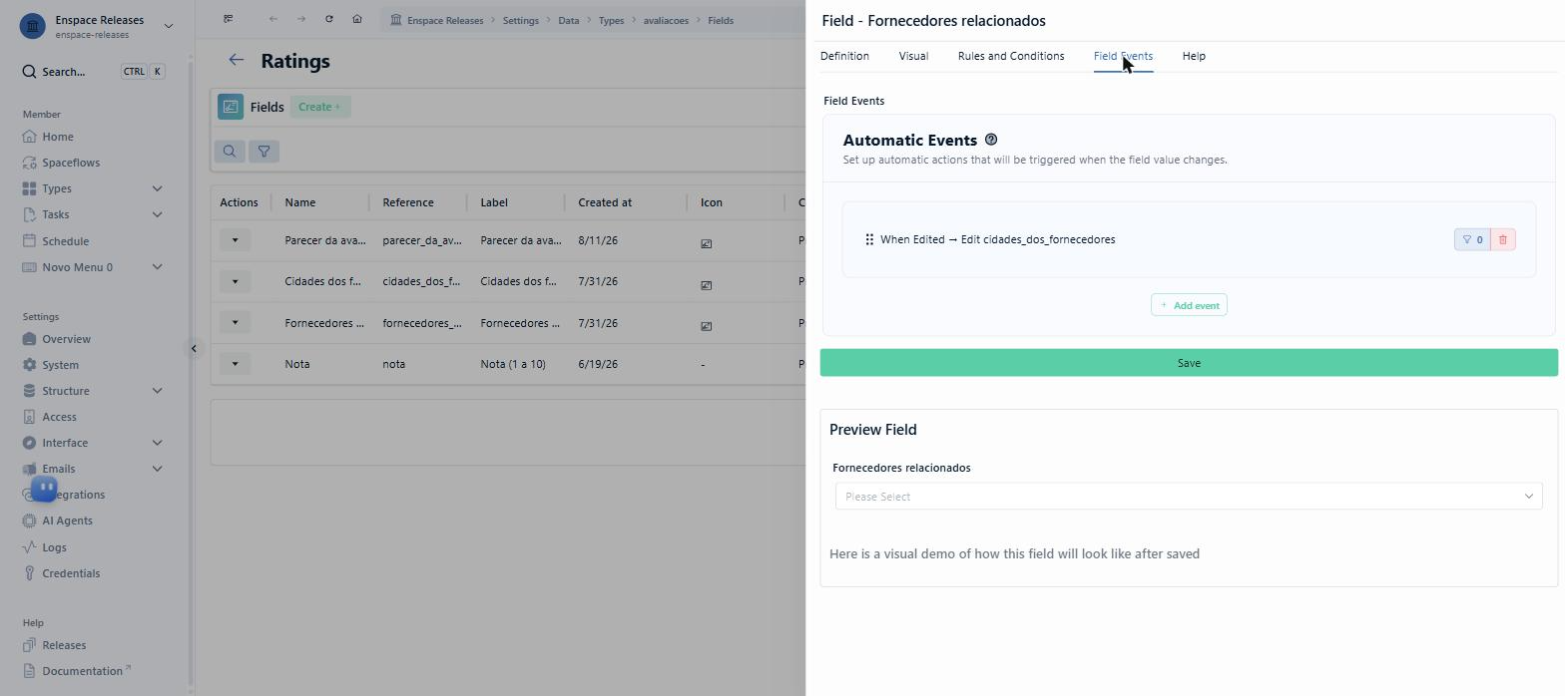Switch to the Help tab

tap(1194, 56)
